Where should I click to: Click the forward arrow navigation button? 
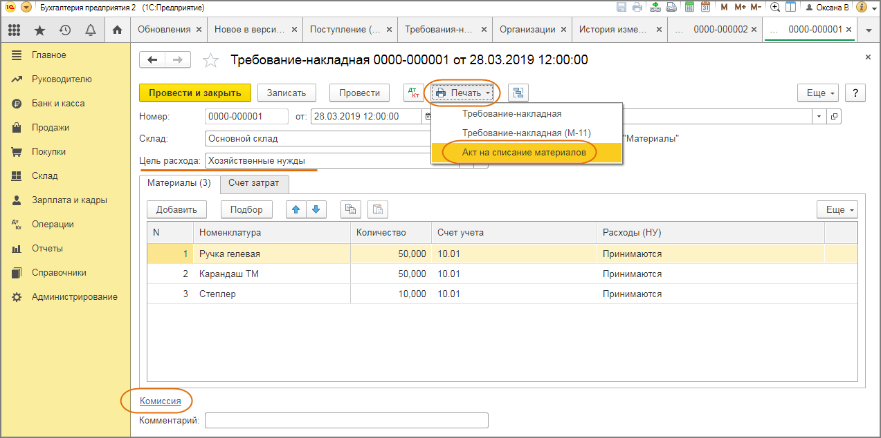[x=178, y=60]
